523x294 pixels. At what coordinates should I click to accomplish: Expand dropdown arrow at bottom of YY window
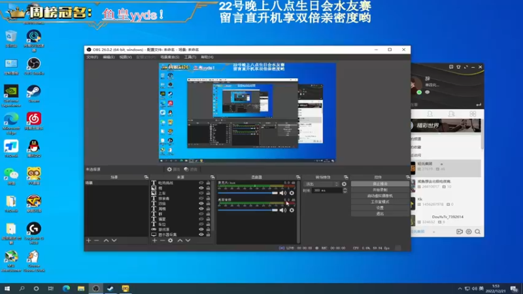[434, 232]
